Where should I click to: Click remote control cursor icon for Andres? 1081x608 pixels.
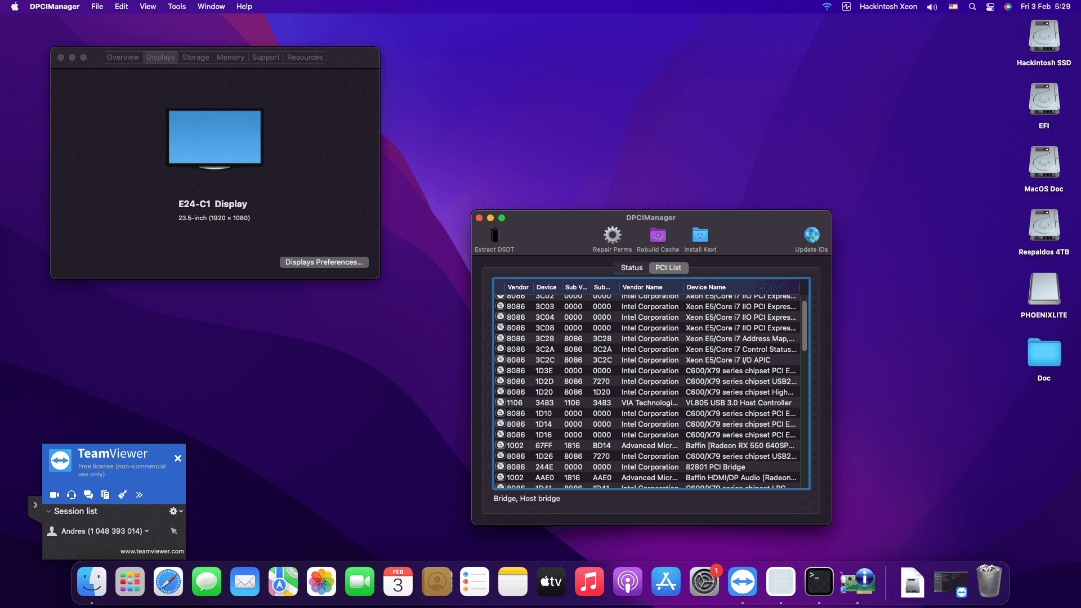tap(174, 531)
